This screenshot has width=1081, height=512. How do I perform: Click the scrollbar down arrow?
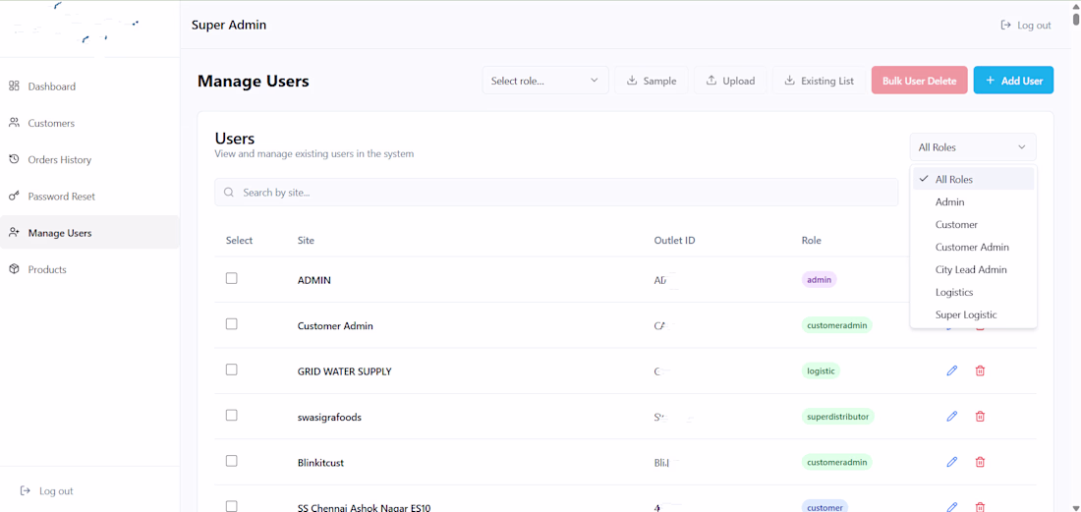tap(1075, 506)
